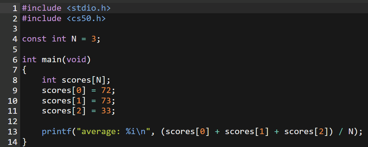Click the void keyword in main
The height and width of the screenshot is (147, 368).
click(77, 60)
